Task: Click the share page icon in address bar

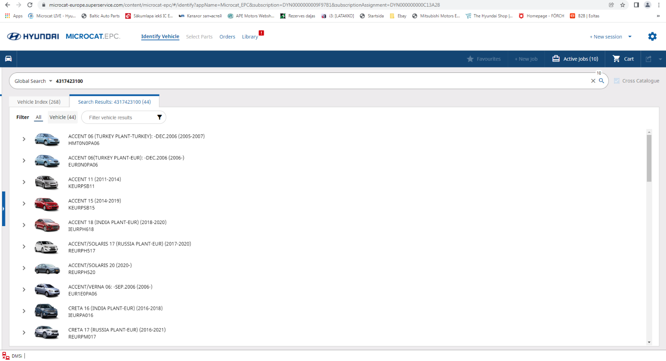Action: pyautogui.click(x=611, y=5)
